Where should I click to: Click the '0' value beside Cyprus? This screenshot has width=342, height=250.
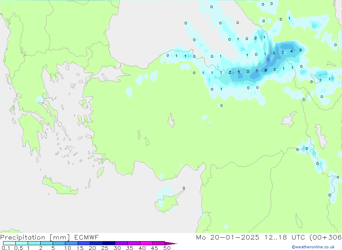tap(184, 188)
